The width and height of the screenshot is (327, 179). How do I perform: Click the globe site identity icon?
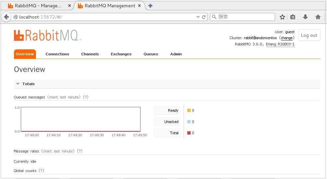pos(15,17)
